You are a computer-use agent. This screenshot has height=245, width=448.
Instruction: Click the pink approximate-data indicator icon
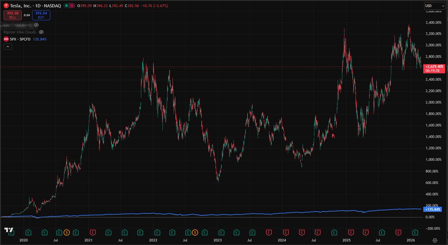[x=72, y=6]
